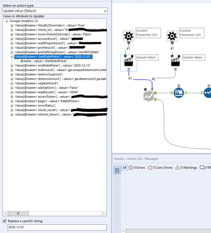Click the blue checkmark tool icon
Screen dimensions: 211x233
[208, 93]
